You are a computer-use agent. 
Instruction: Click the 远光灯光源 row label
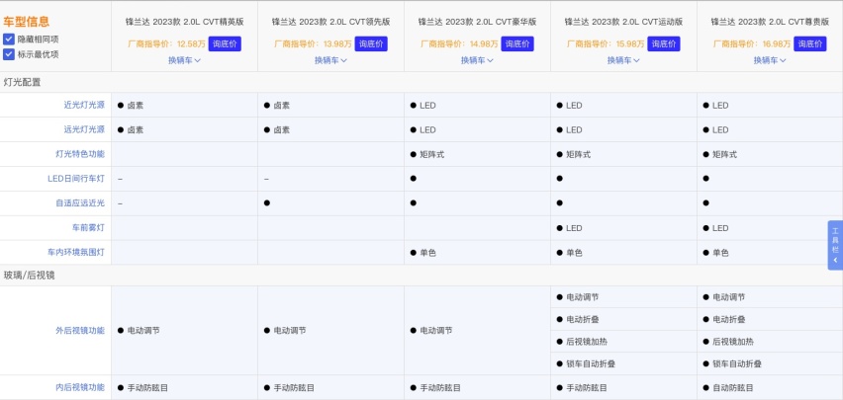click(84, 129)
